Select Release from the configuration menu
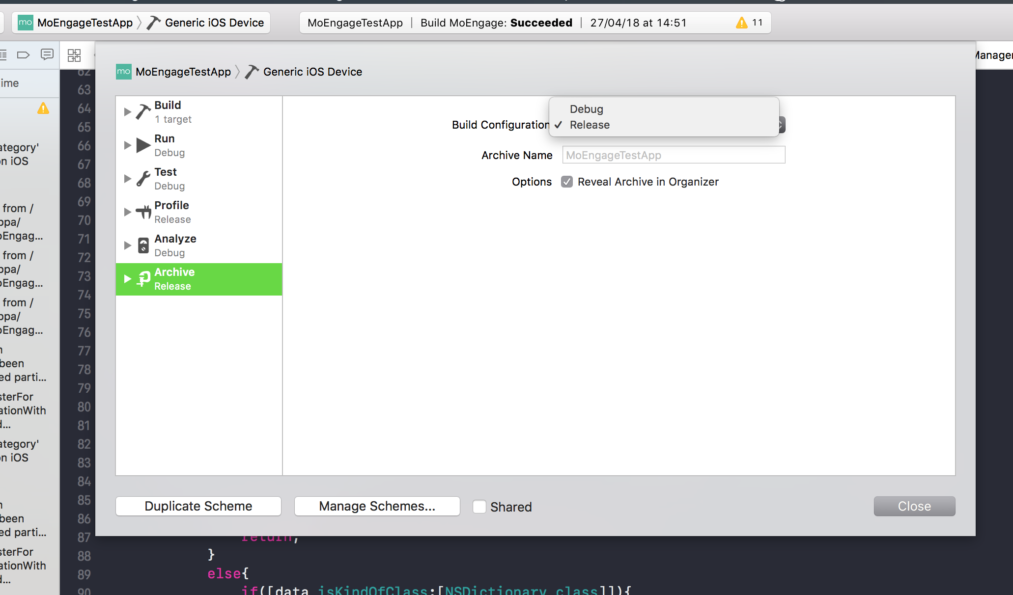Screen dimensions: 1013x595 coord(590,125)
